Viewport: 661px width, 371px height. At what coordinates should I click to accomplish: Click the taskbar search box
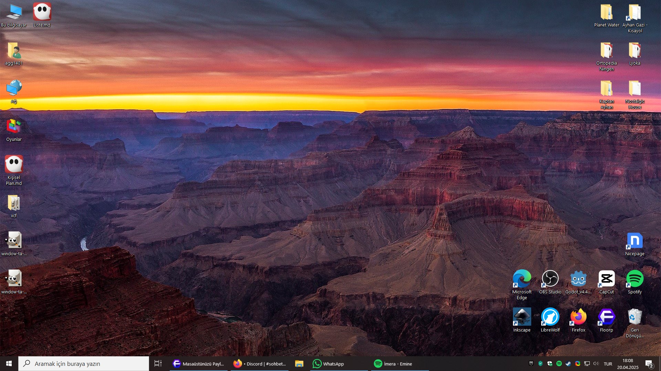84,364
